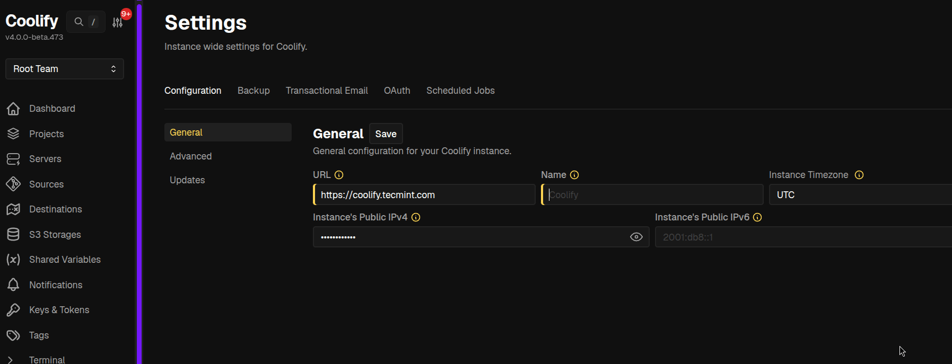952x364 pixels.
Task: Click the Terminal prompt icon
Action: click(x=11, y=360)
